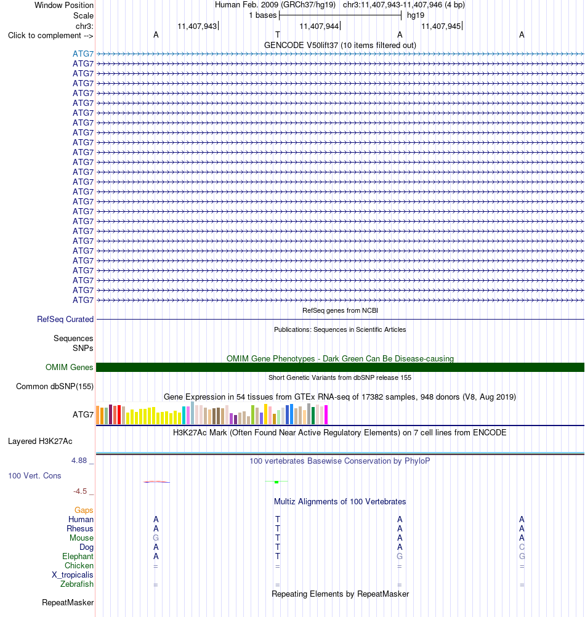Open the H3K27Ac Mark track title
This screenshot has width=585, height=617.
(340, 432)
